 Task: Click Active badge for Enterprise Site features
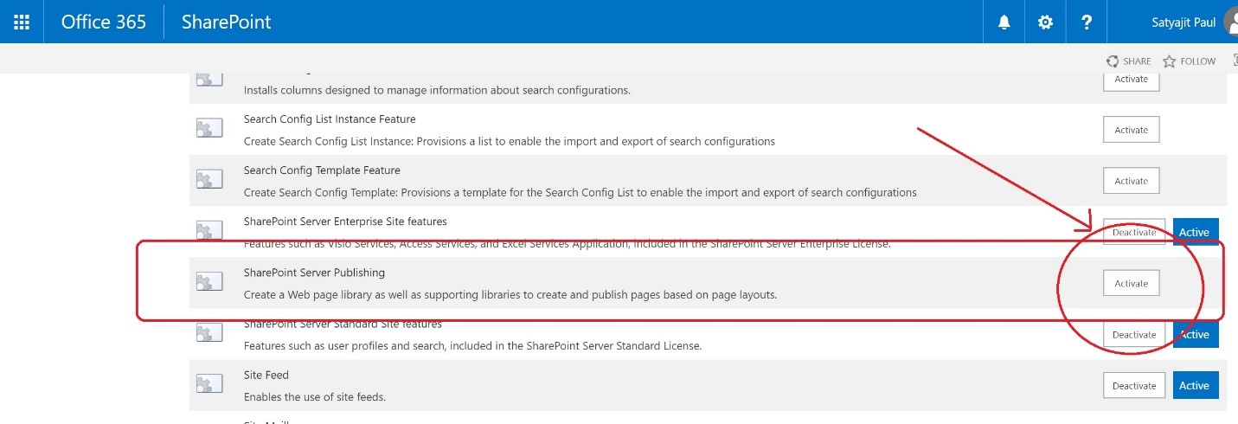tap(1196, 232)
